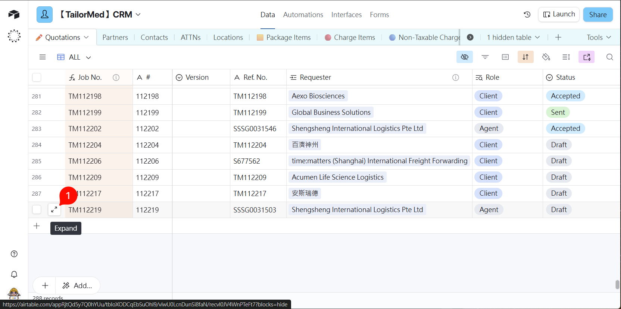621x309 pixels.
Task: Switch to the Automations tab
Action: 303,15
